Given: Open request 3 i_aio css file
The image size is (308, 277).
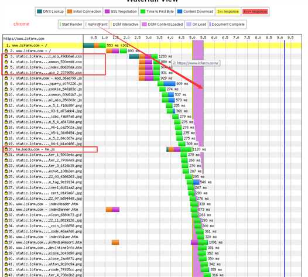Looking at the screenshot, I should point(49,56).
